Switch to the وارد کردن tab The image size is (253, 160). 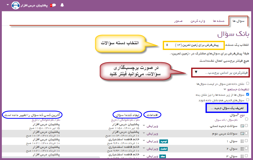point(198,21)
